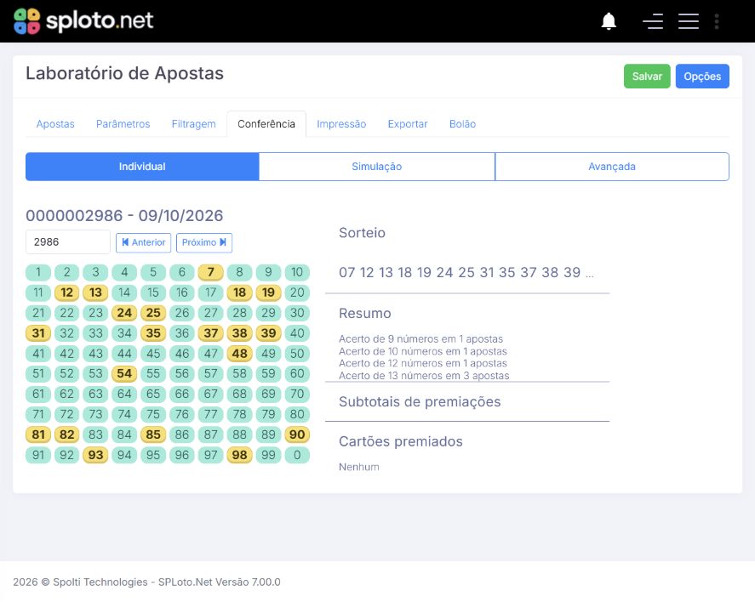This screenshot has width=755, height=602.
Task: Click highlighted number 39 ball
Action: (268, 333)
